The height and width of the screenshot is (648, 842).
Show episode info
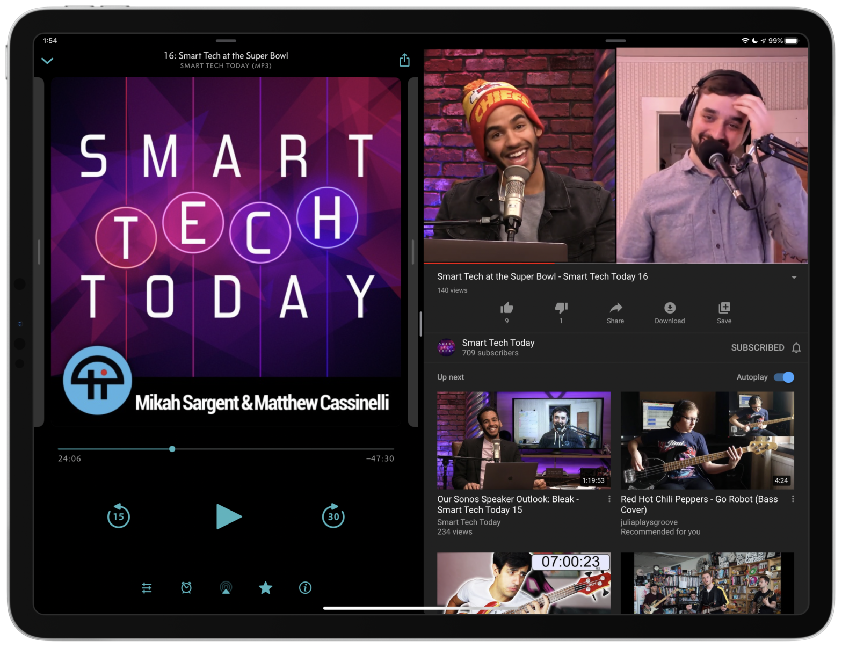click(305, 588)
